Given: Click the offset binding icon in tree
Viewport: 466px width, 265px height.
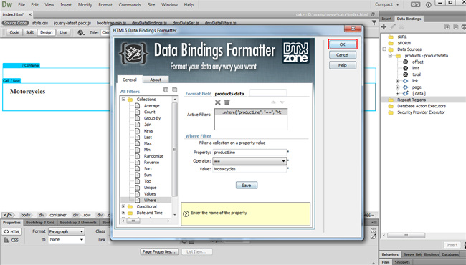Looking at the screenshot, I should coord(405,62).
